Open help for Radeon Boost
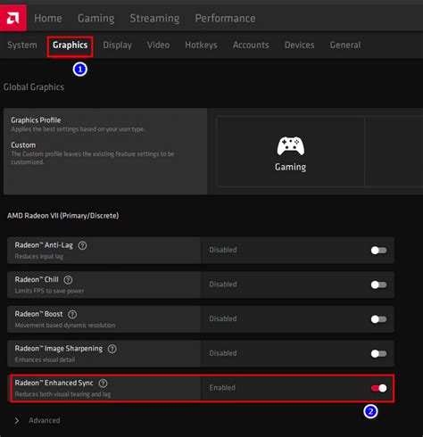This screenshot has width=423, height=437. (72, 315)
